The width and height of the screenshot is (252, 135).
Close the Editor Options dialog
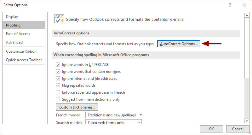(x=244, y=5)
